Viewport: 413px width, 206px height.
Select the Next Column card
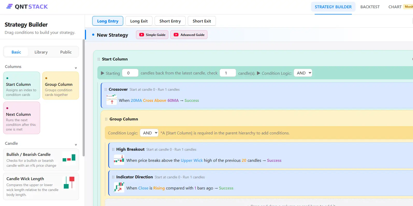coord(21,118)
